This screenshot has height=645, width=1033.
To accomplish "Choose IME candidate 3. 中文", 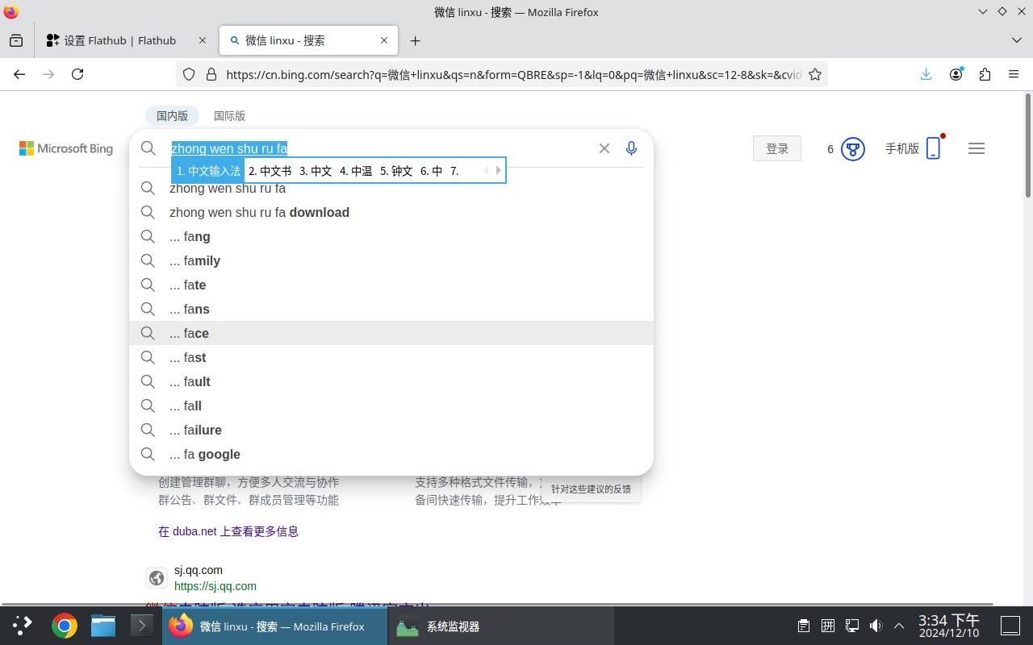I will click(316, 171).
